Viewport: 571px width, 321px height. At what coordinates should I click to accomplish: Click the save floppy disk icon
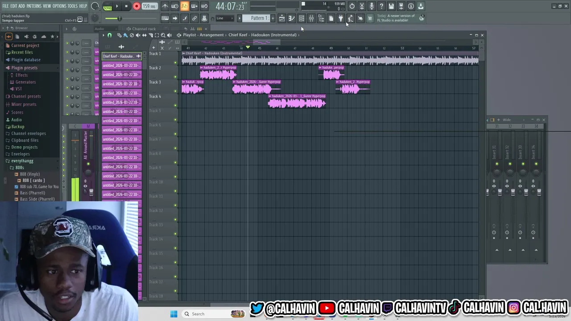click(391, 6)
